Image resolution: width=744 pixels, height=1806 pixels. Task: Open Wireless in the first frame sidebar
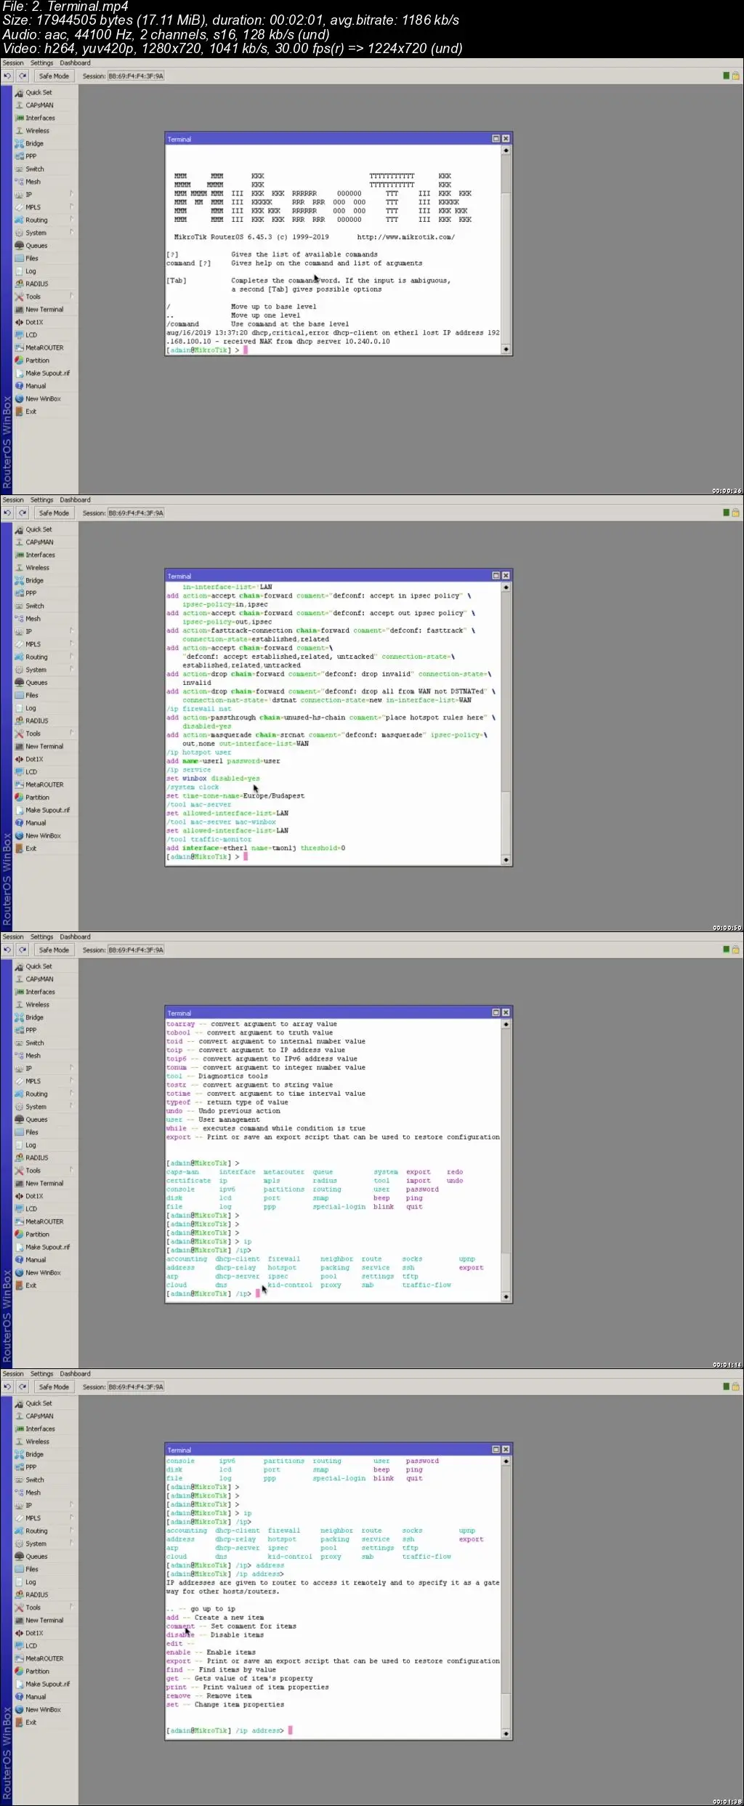[38, 131]
